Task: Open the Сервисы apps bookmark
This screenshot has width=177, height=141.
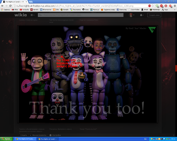Action: 6,10
